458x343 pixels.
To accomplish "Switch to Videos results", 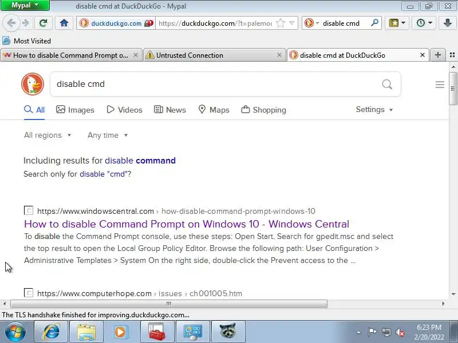I will pyautogui.click(x=124, y=110).
